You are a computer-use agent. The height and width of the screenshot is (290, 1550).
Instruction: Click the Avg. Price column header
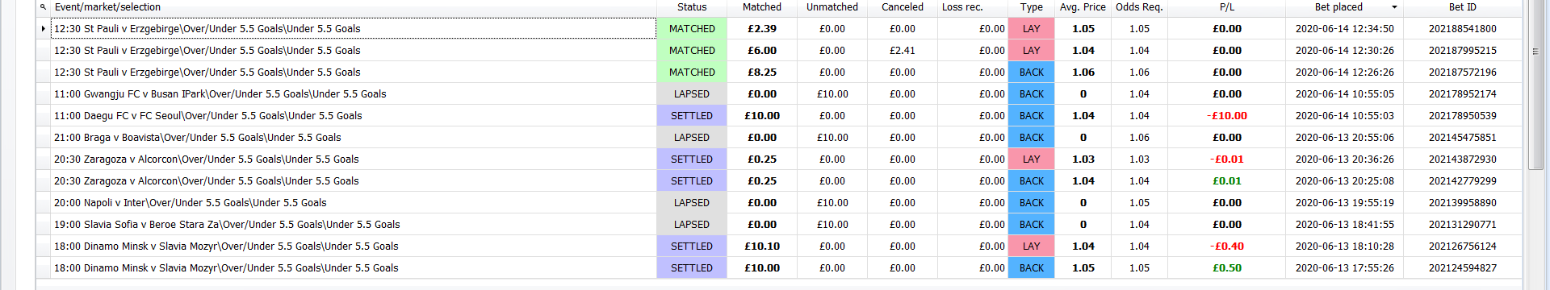point(1083,7)
